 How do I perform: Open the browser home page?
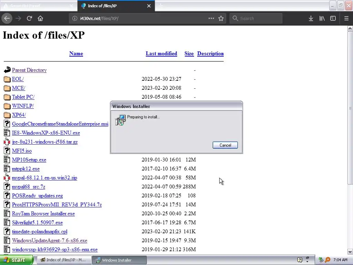tap(40, 18)
